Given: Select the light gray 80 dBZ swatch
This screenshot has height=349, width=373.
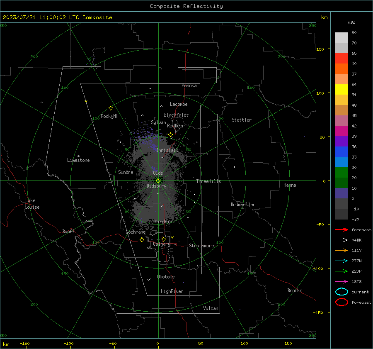Looking at the screenshot, I should point(342,38).
